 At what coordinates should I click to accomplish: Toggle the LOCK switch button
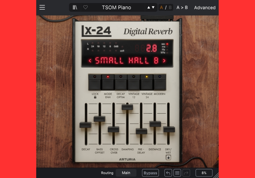click(x=95, y=82)
